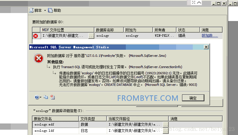Click the lower Message column header
The image size is (238, 135).
195,119
